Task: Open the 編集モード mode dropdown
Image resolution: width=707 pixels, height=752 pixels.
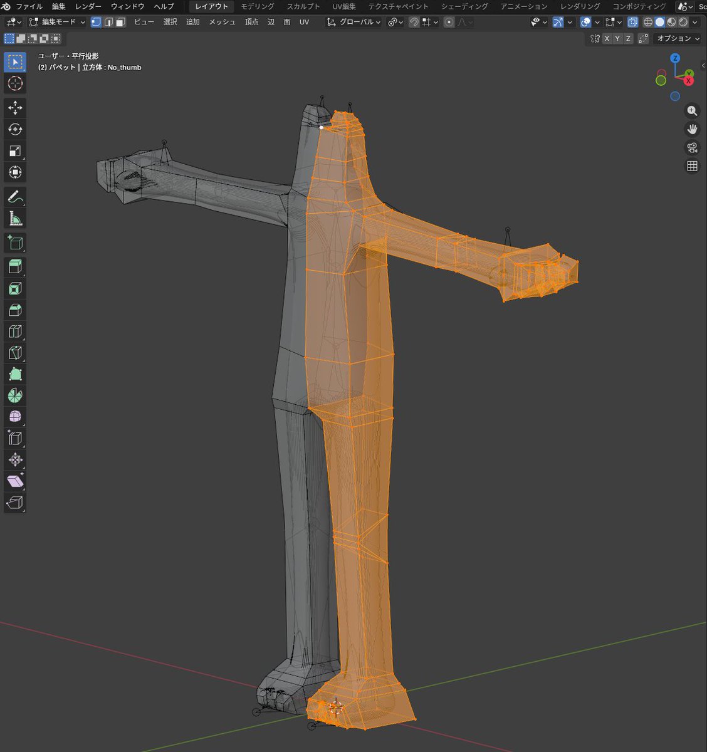Action: (x=57, y=22)
